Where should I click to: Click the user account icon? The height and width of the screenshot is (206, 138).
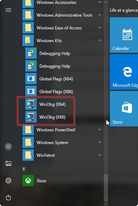pyautogui.click(x=8, y=147)
